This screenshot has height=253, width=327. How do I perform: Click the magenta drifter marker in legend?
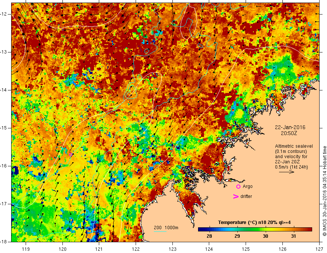236,196
